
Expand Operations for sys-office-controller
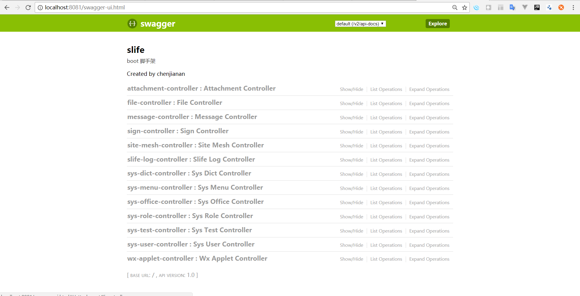tap(429, 203)
